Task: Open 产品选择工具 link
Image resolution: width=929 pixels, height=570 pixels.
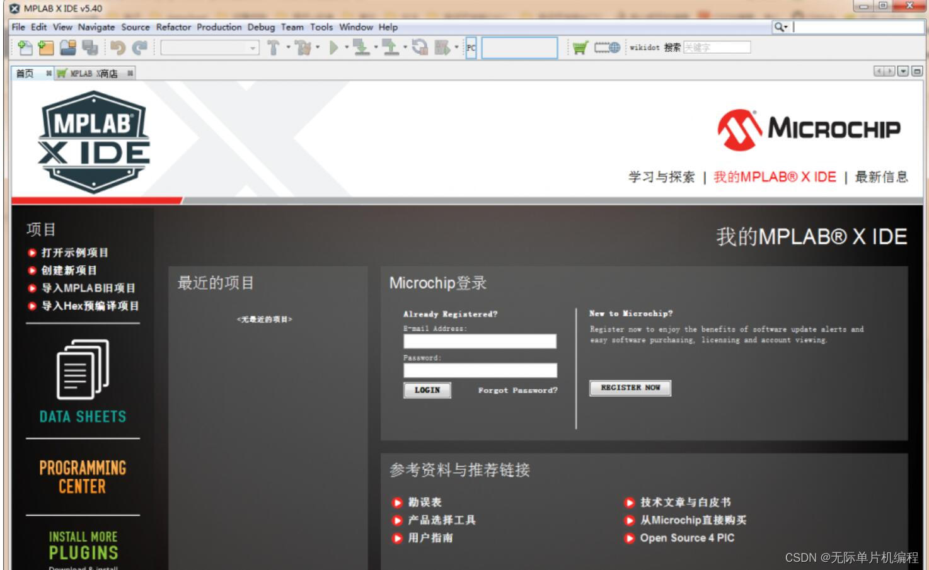Action: click(x=441, y=520)
